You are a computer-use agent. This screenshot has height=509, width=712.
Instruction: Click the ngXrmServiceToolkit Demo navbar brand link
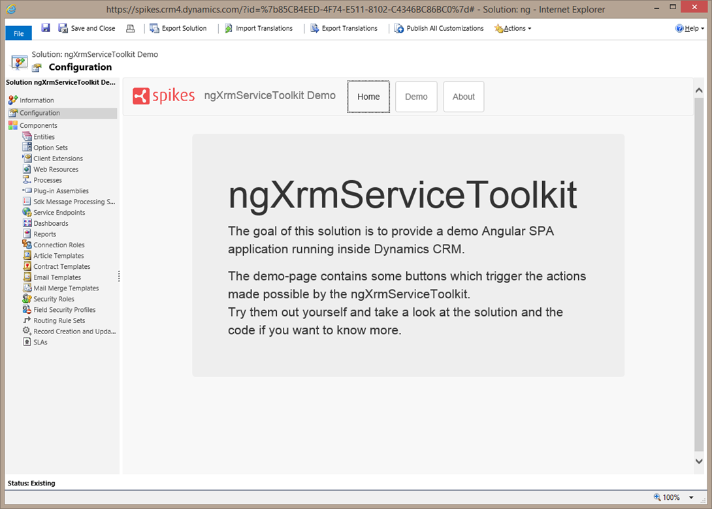pos(270,95)
